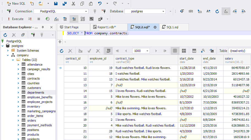Click the Cut scissors icon

pos(73,4)
